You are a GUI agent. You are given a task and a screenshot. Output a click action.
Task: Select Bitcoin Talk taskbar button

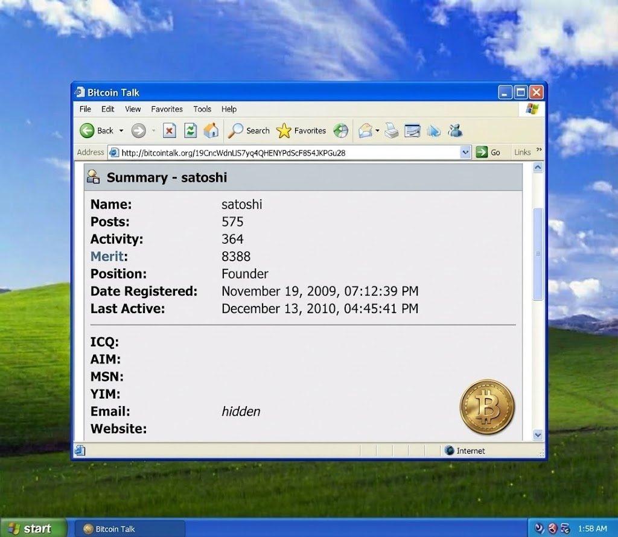tap(130, 529)
